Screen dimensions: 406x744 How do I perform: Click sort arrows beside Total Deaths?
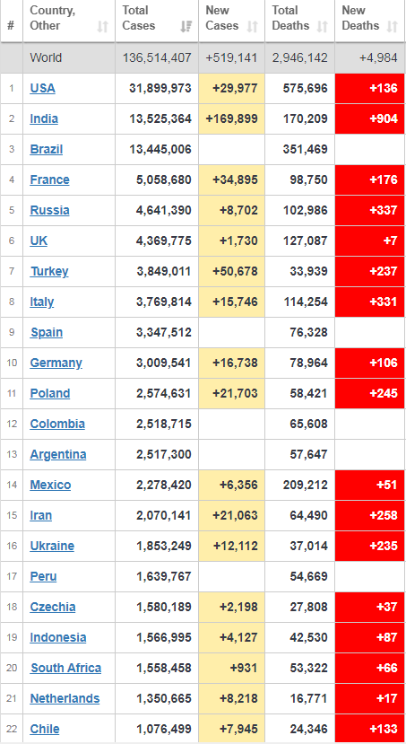pyautogui.click(x=322, y=27)
